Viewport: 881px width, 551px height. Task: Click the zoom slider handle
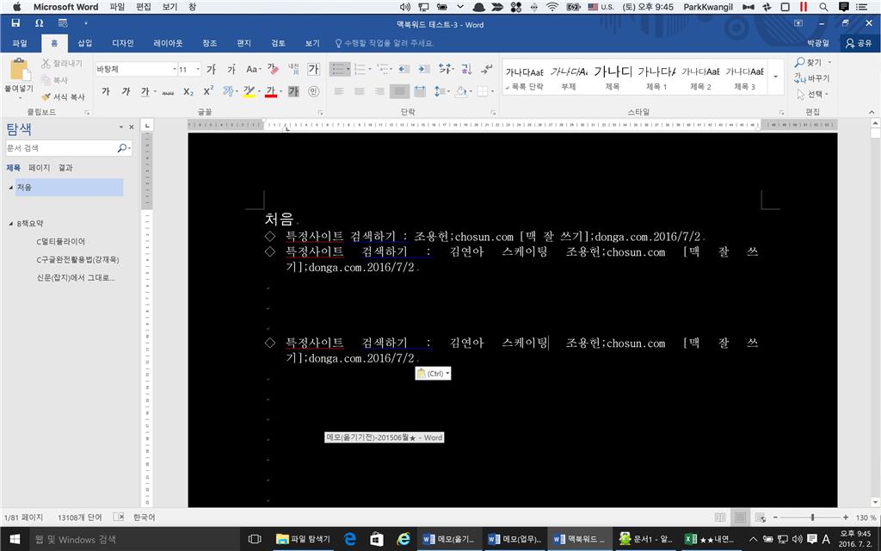812,517
